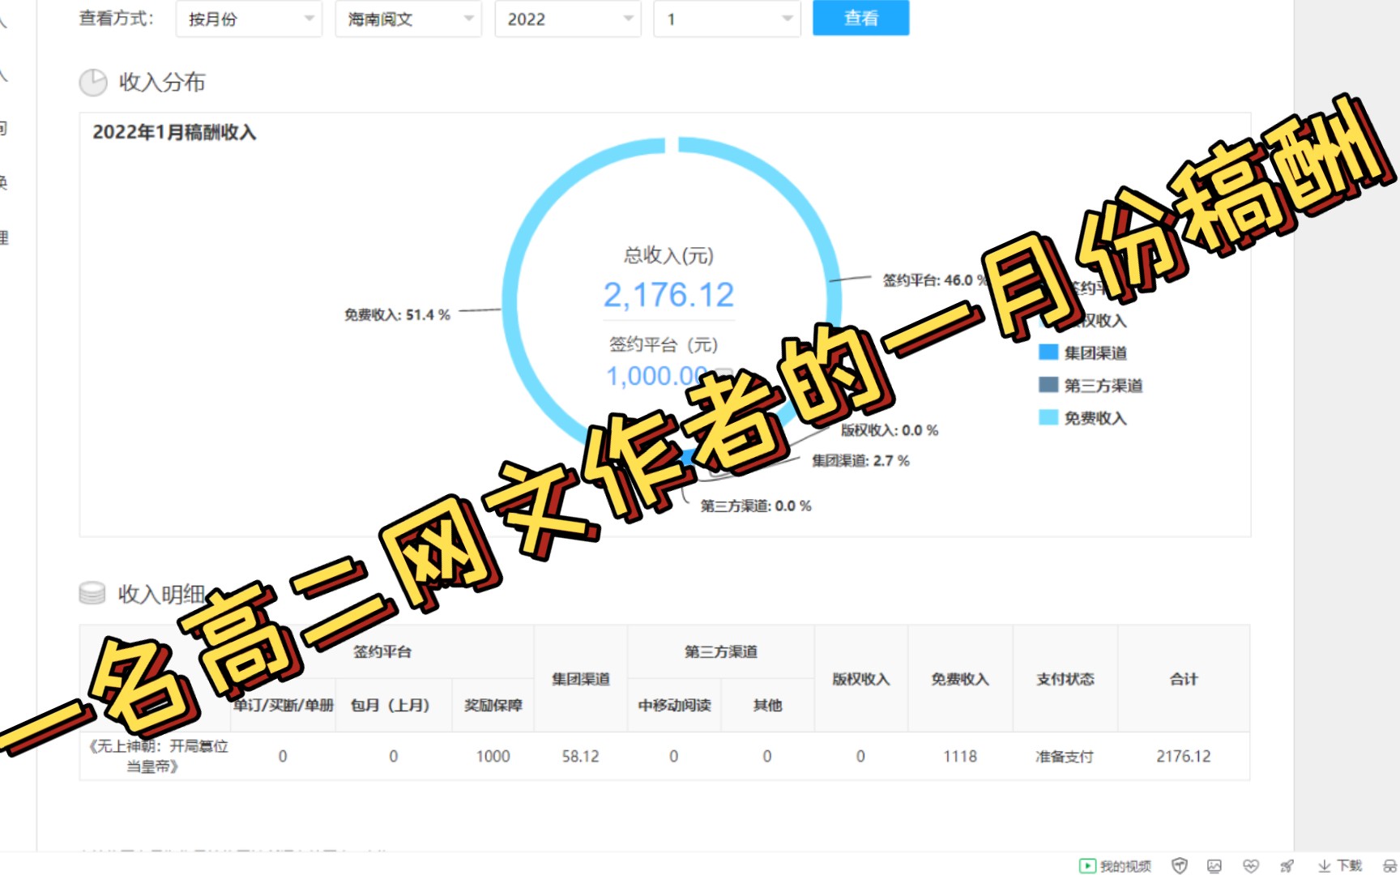Viewport: 1400px width, 875px height.
Task: Open the 2022 year dropdown
Action: [568, 19]
